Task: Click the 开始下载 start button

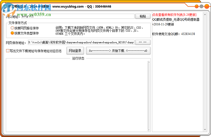Action: pyautogui.click(x=118, y=51)
